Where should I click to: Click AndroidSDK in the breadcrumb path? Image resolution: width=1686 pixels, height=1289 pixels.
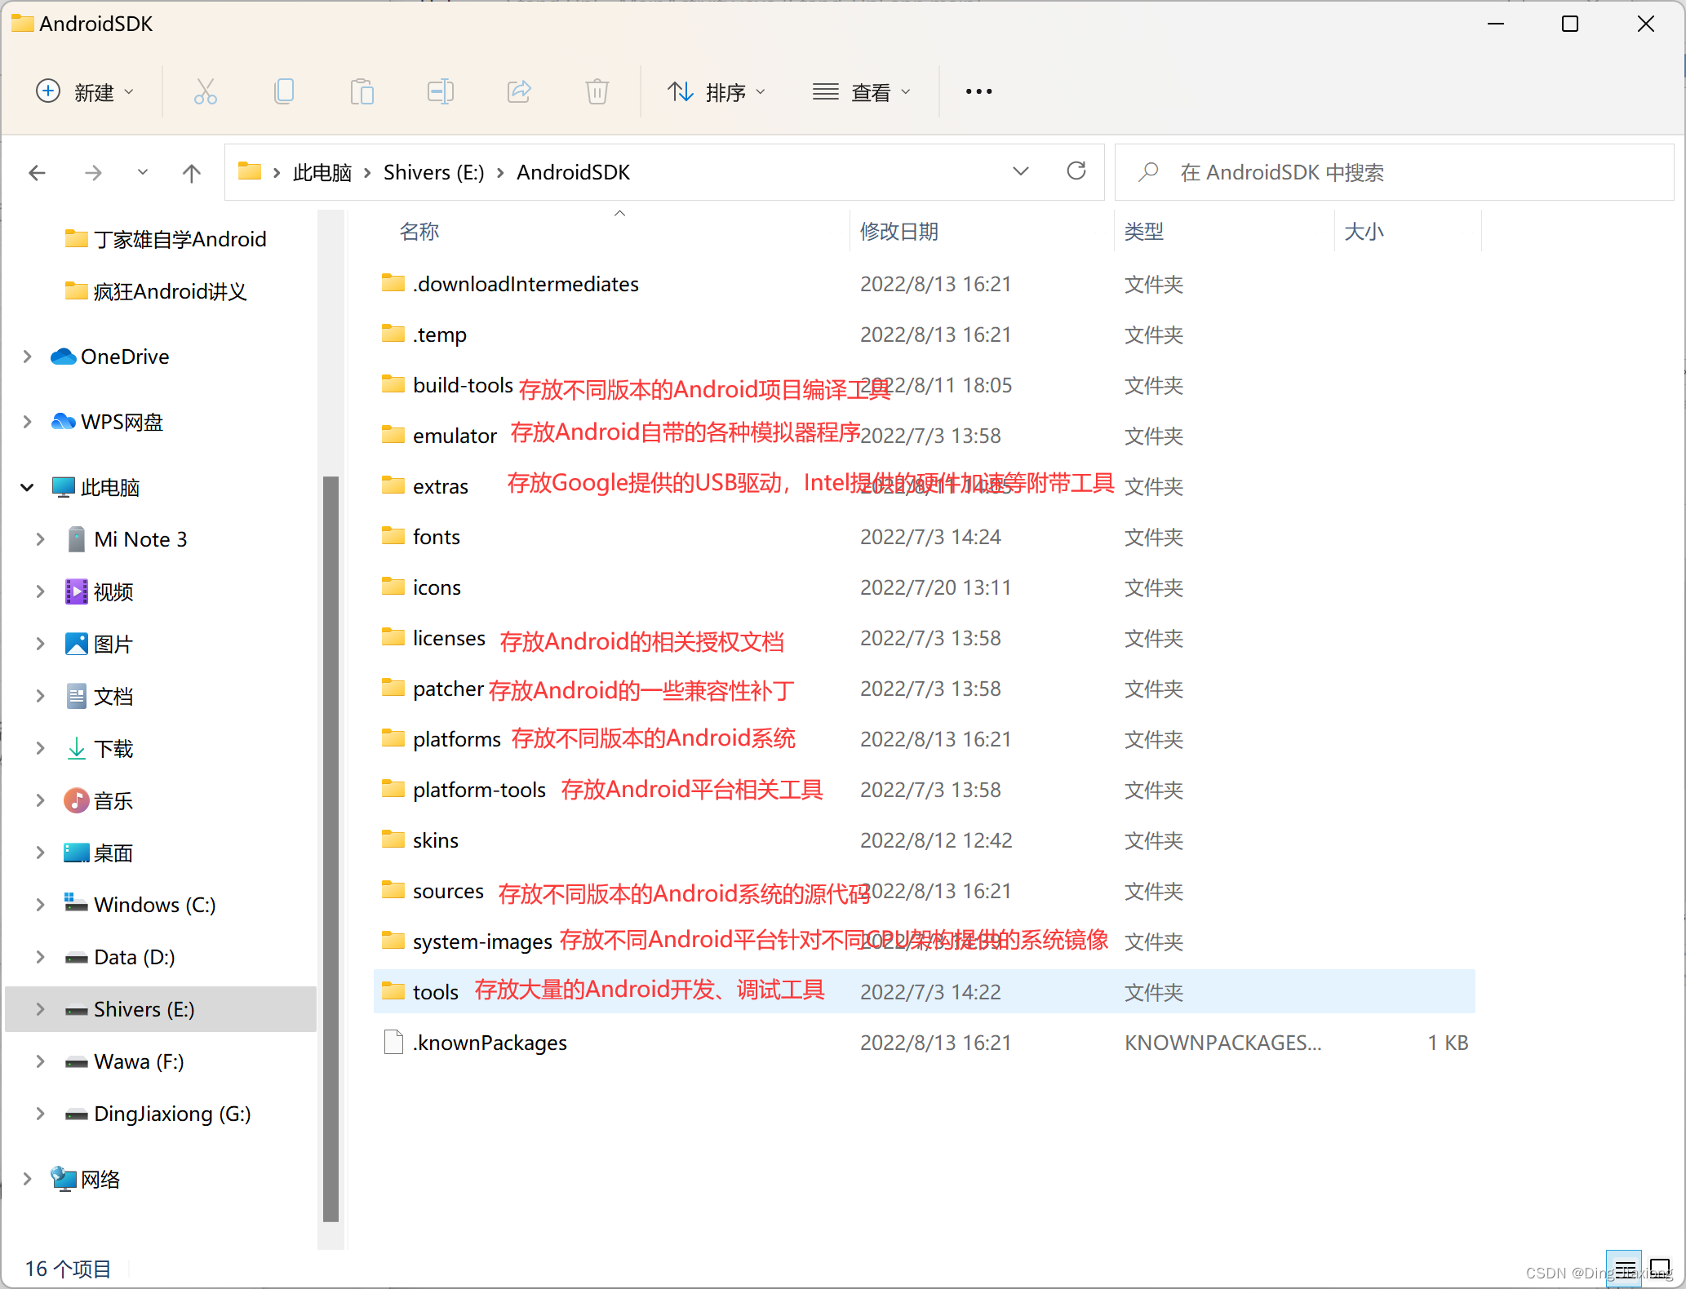coord(573,172)
